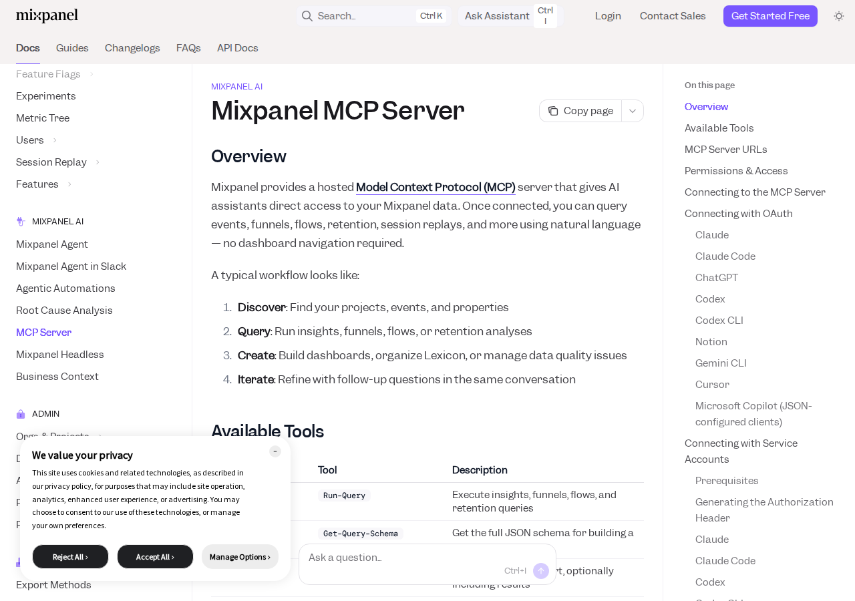Expand the Users sidebar section
The image size is (855, 601).
pos(55,140)
